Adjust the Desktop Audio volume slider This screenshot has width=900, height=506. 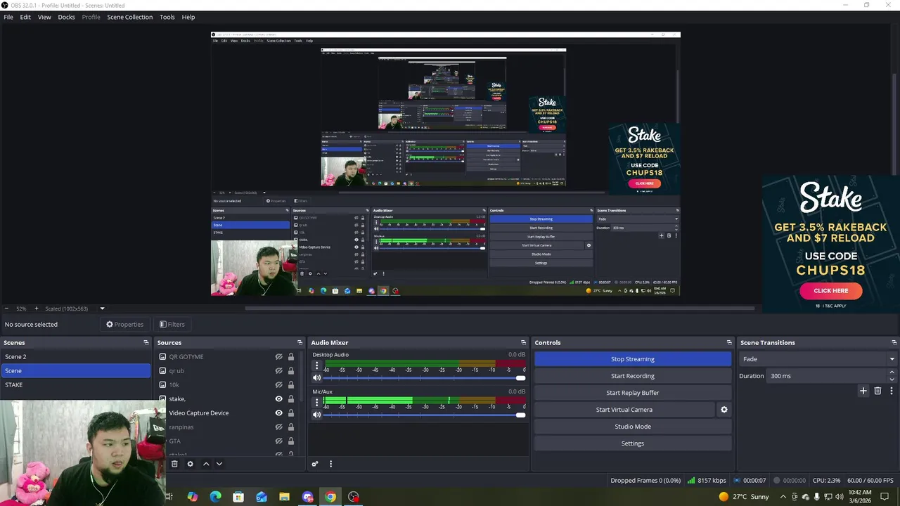(x=424, y=378)
